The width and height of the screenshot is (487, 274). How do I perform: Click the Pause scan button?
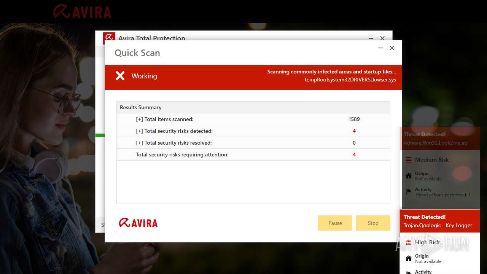(335, 223)
